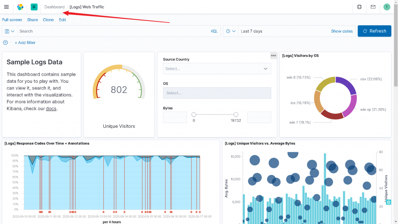Edit the dashboard
Image resolution: width=398 pixels, height=224 pixels.
(x=62, y=20)
